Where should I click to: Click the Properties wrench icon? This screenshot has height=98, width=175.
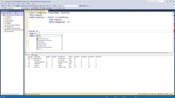point(82,6)
